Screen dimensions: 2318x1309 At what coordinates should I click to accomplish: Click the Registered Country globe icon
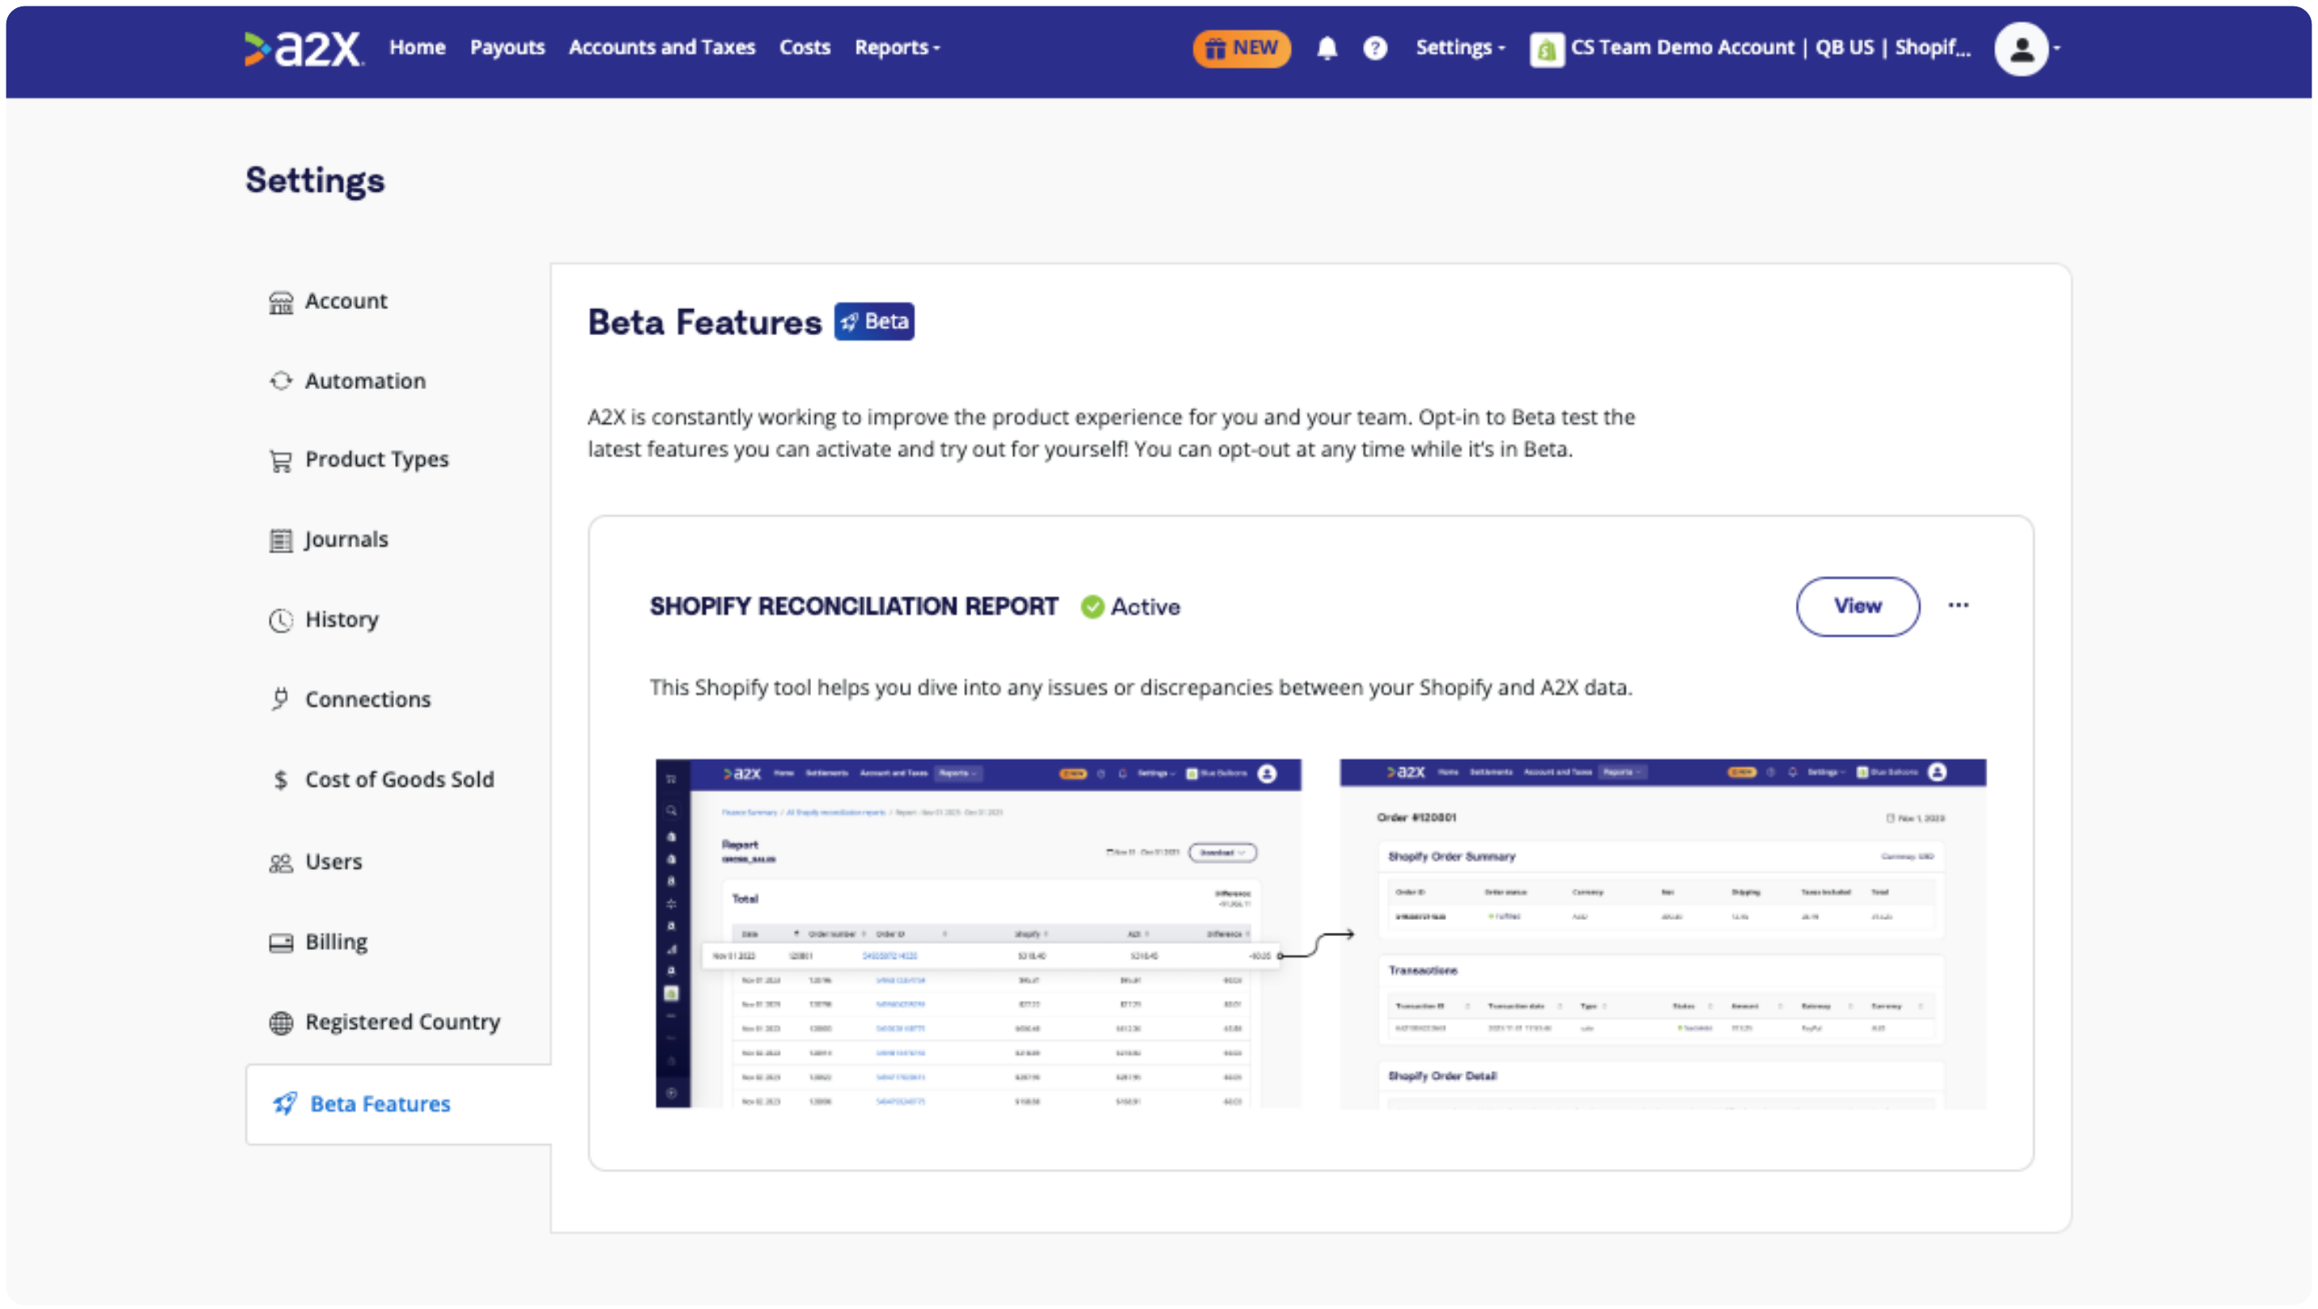[x=281, y=1023]
